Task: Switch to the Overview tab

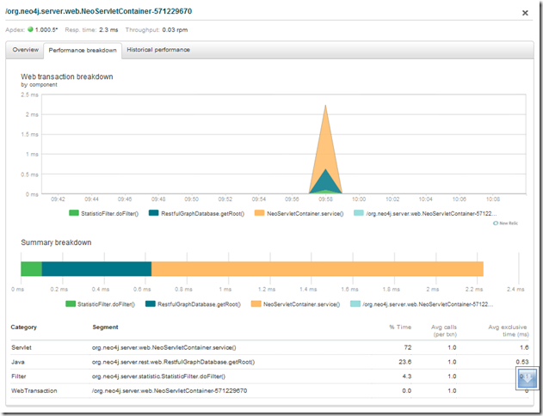Action: [24, 50]
